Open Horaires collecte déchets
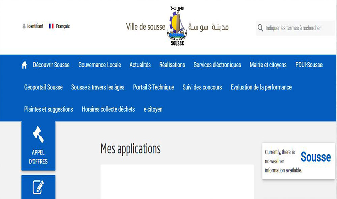 108,109
